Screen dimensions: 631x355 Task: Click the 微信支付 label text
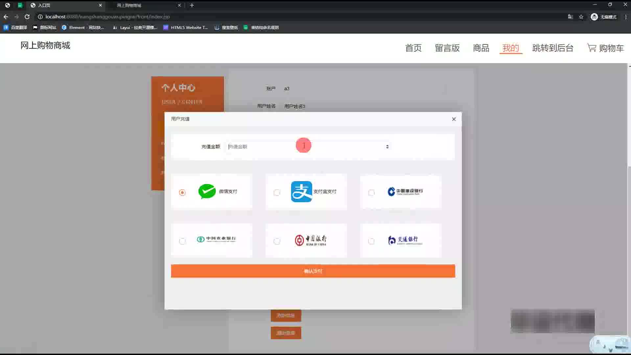228,191
